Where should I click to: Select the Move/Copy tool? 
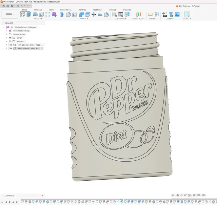[x=94, y=14]
